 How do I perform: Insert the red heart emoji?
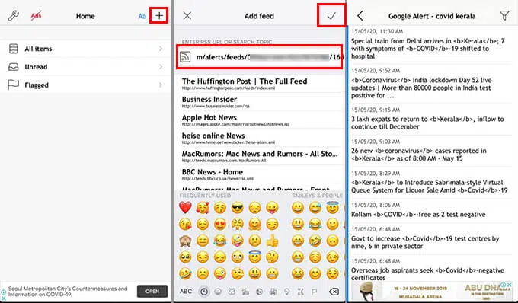point(185,207)
